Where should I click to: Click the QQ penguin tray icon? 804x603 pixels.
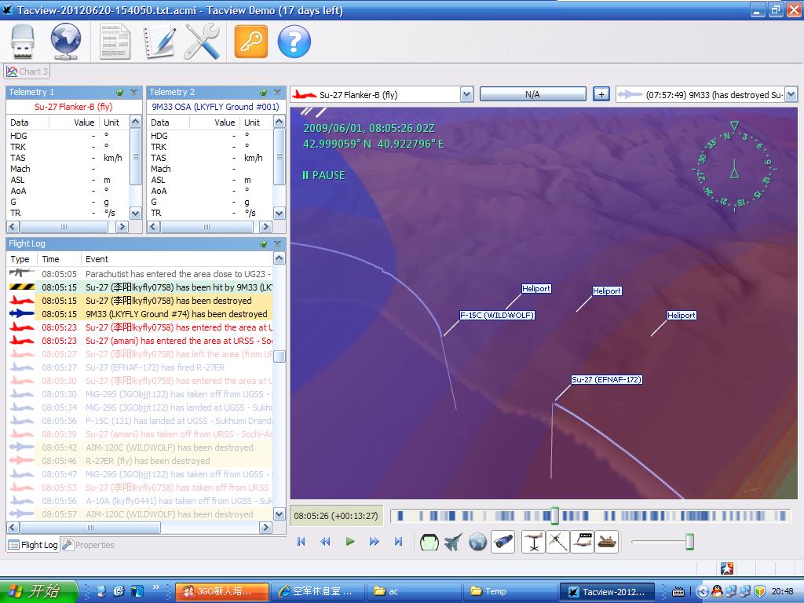[x=716, y=591]
